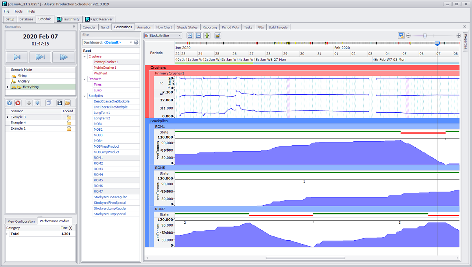472x267 pixels.
Task: Delete scenario with the red X icon
Action: 18,103
